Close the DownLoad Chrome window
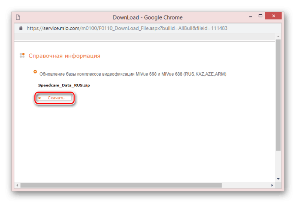Viewport: 296px width, 203px height. (x=273, y=16)
